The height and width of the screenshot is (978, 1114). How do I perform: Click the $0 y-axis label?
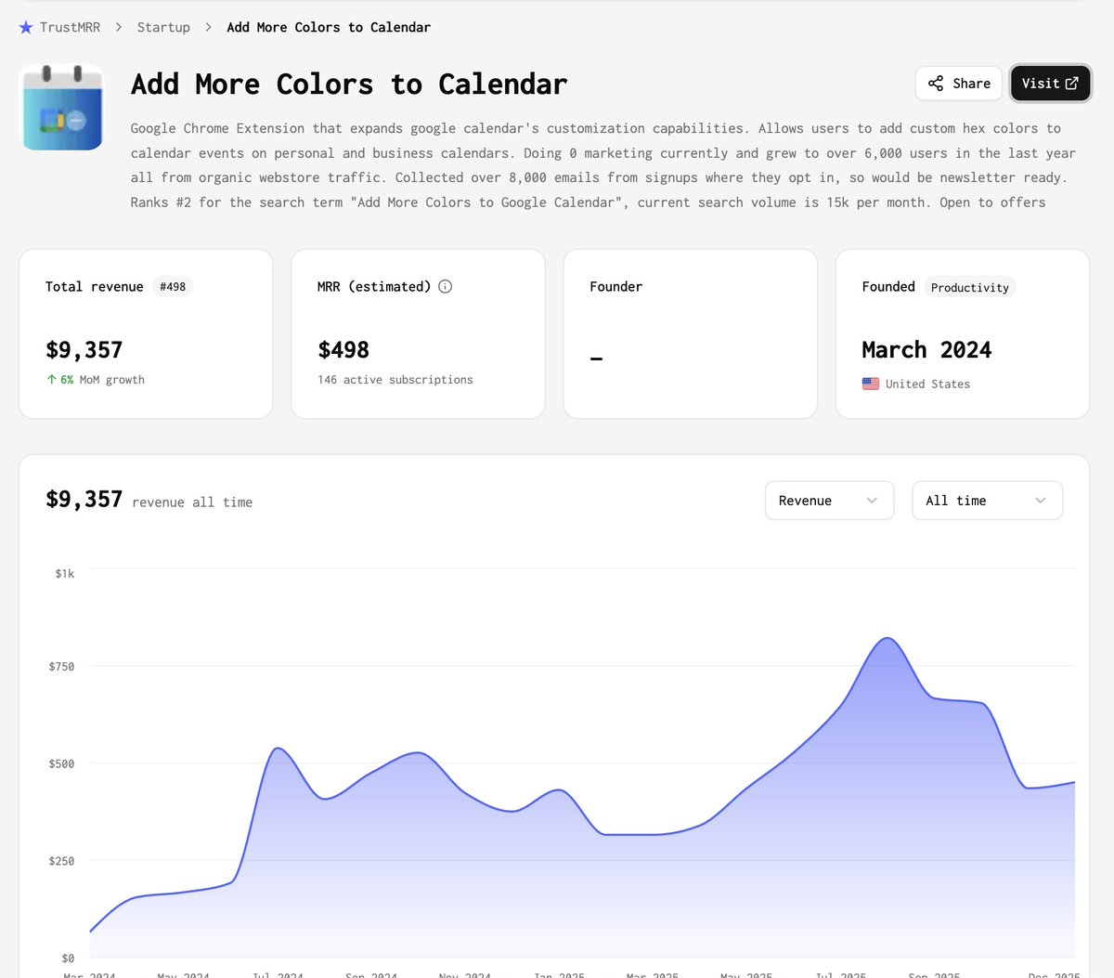[x=68, y=958]
